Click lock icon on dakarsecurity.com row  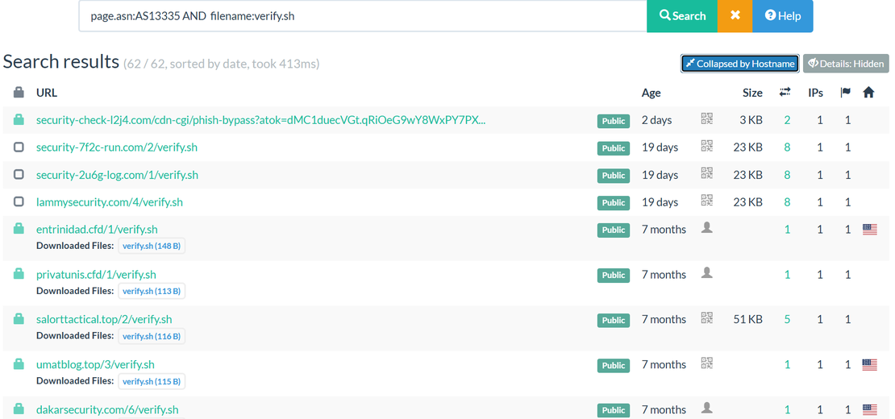point(19,409)
